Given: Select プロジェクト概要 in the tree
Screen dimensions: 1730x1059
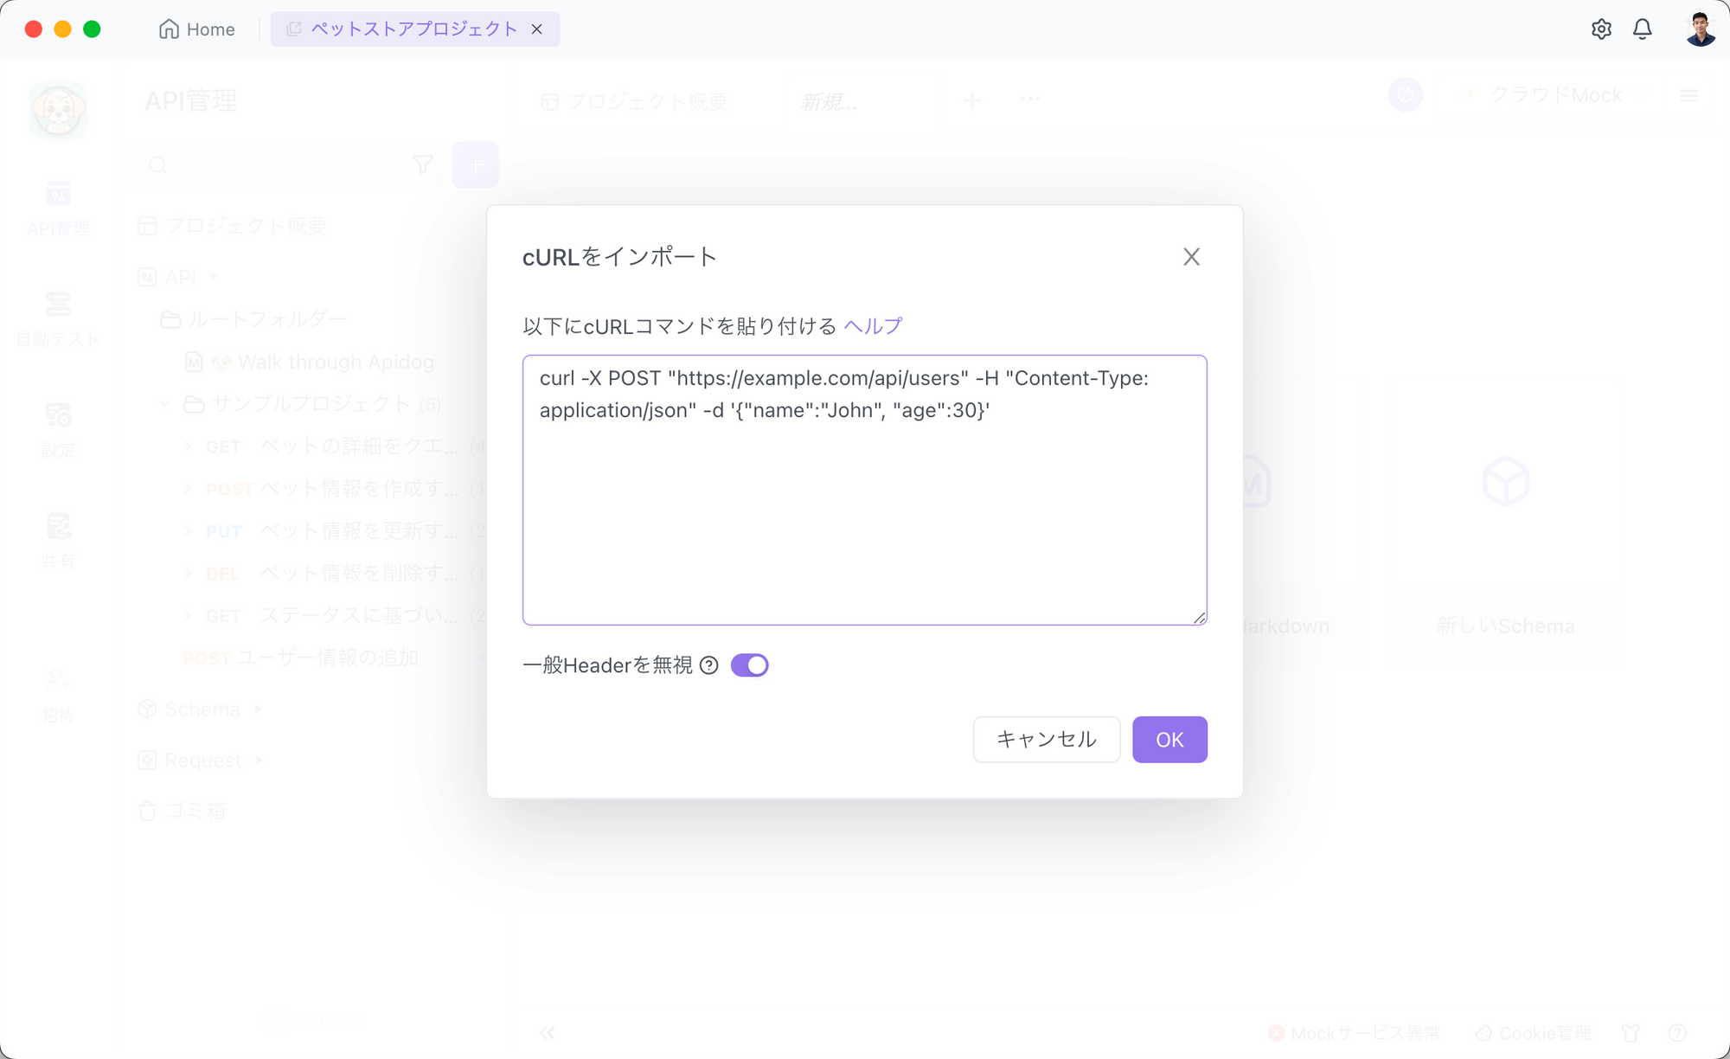Looking at the screenshot, I should [x=232, y=226].
